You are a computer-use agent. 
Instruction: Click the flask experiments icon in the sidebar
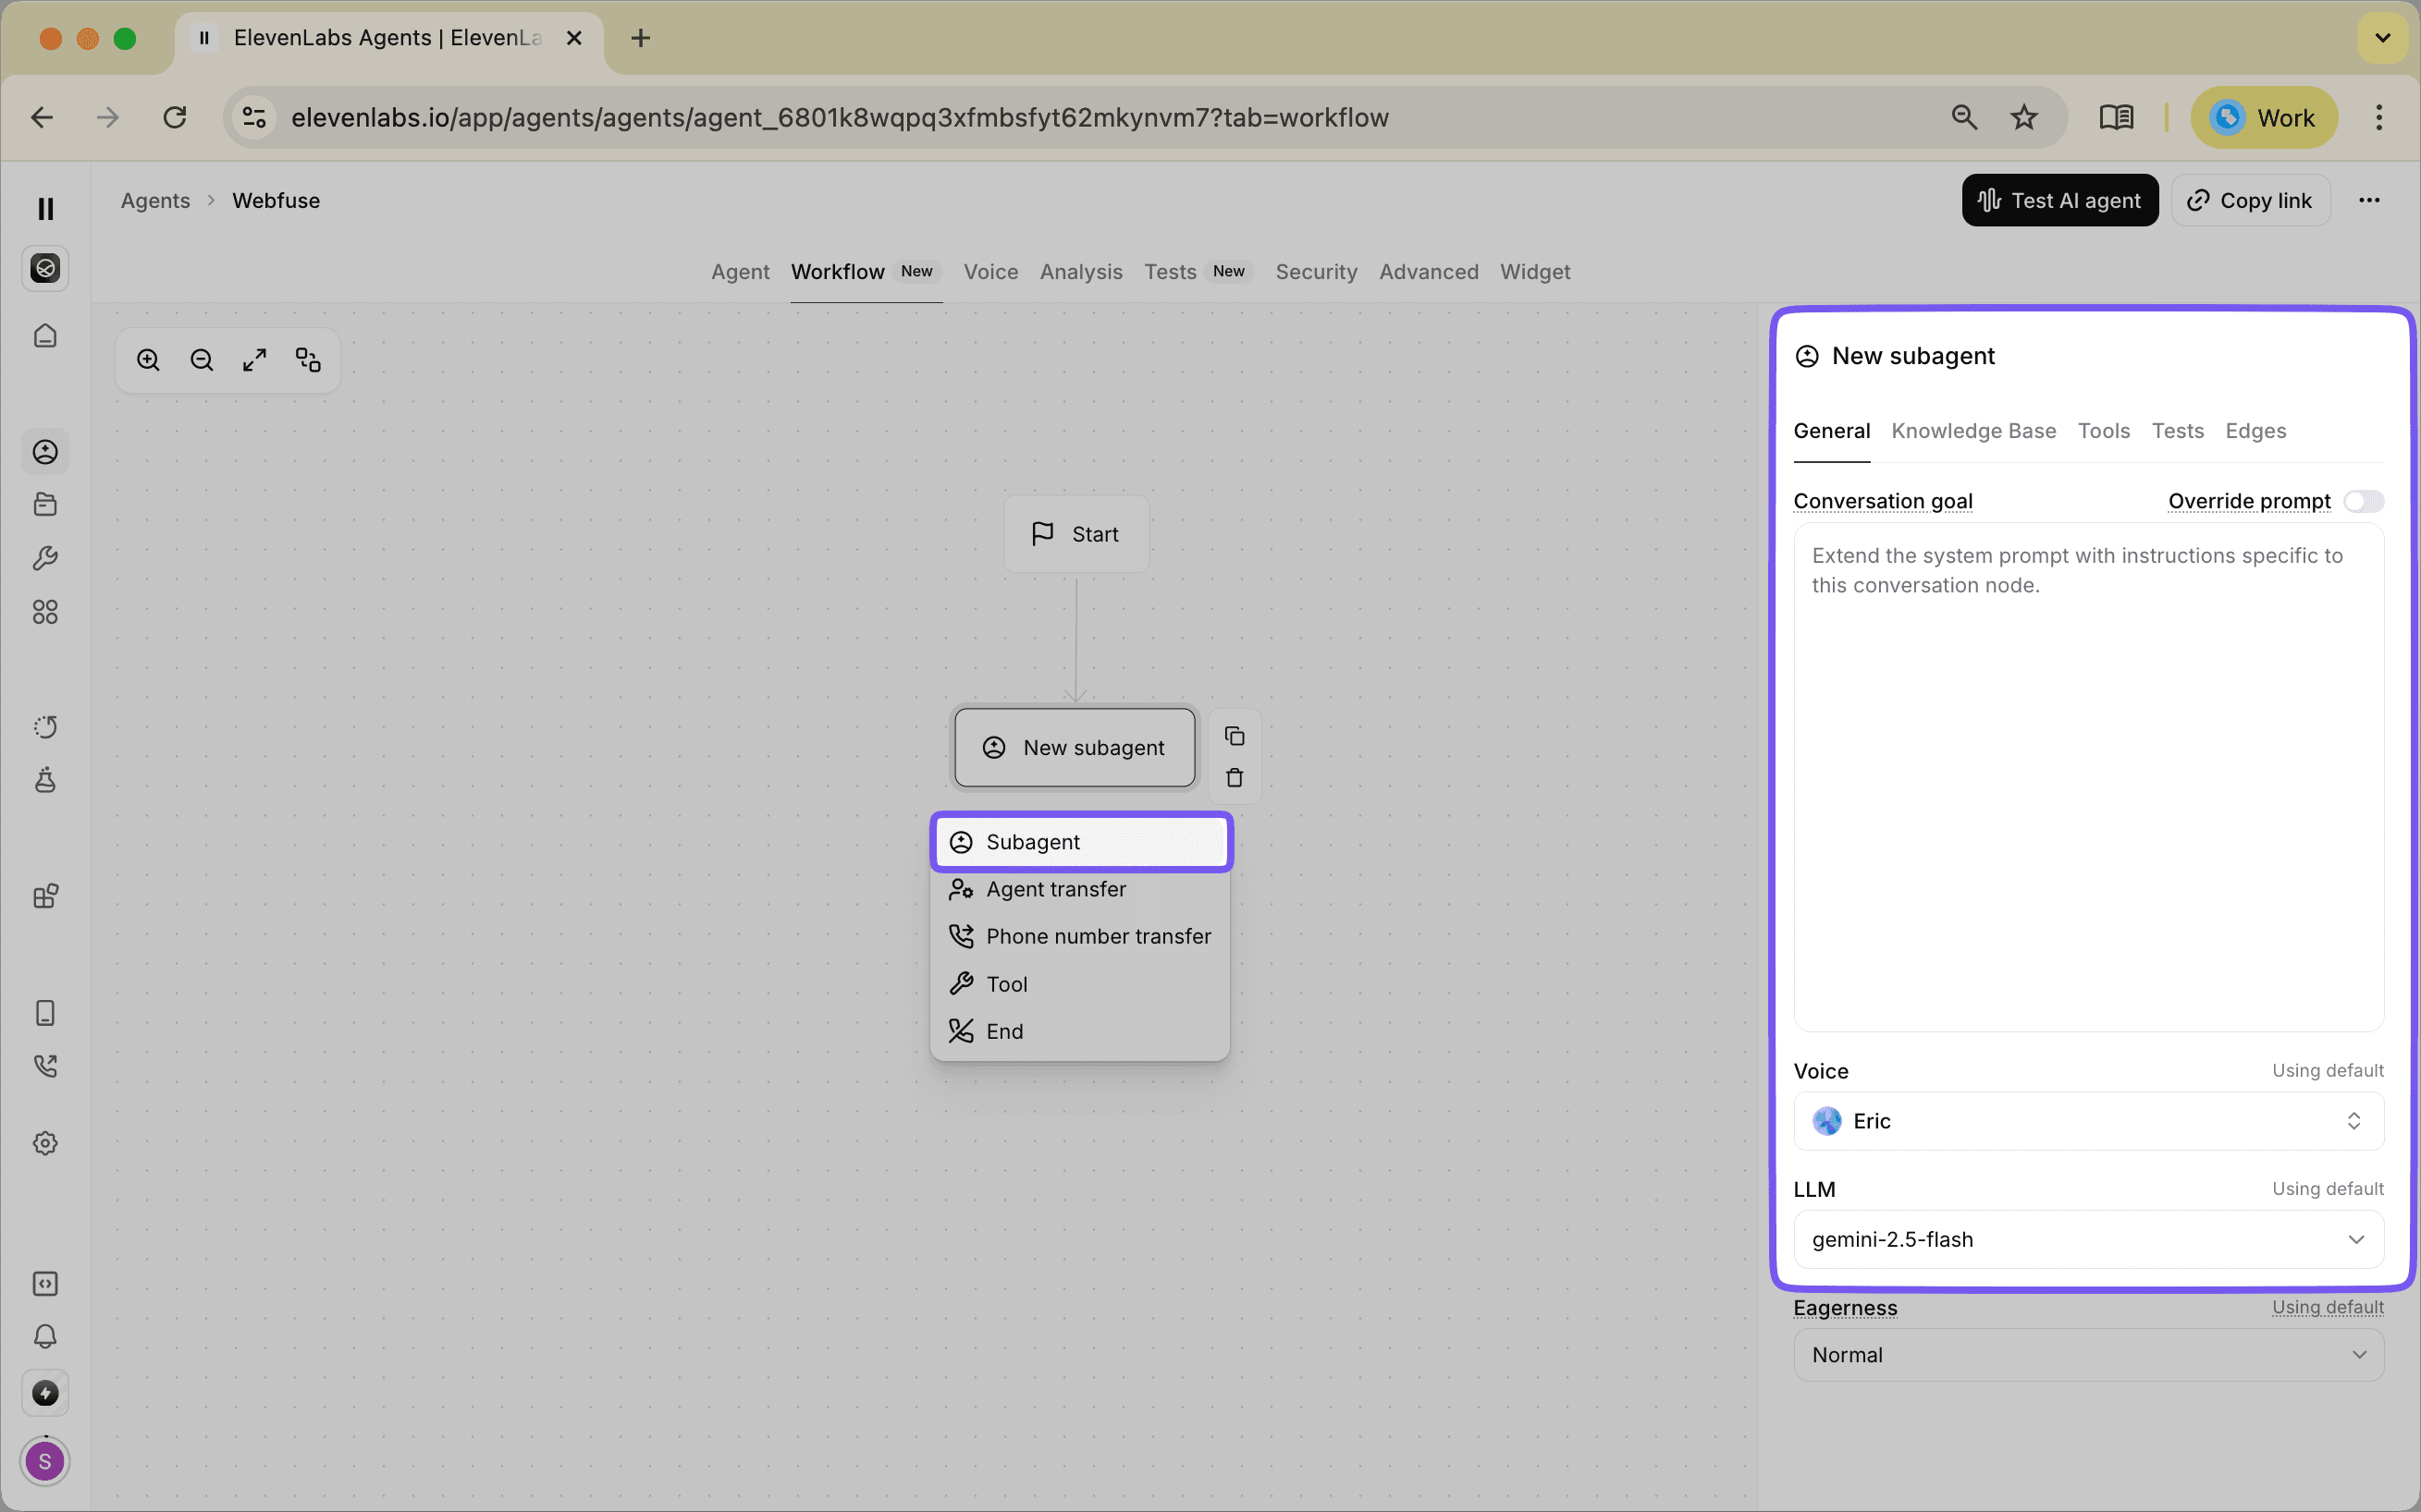(45, 781)
